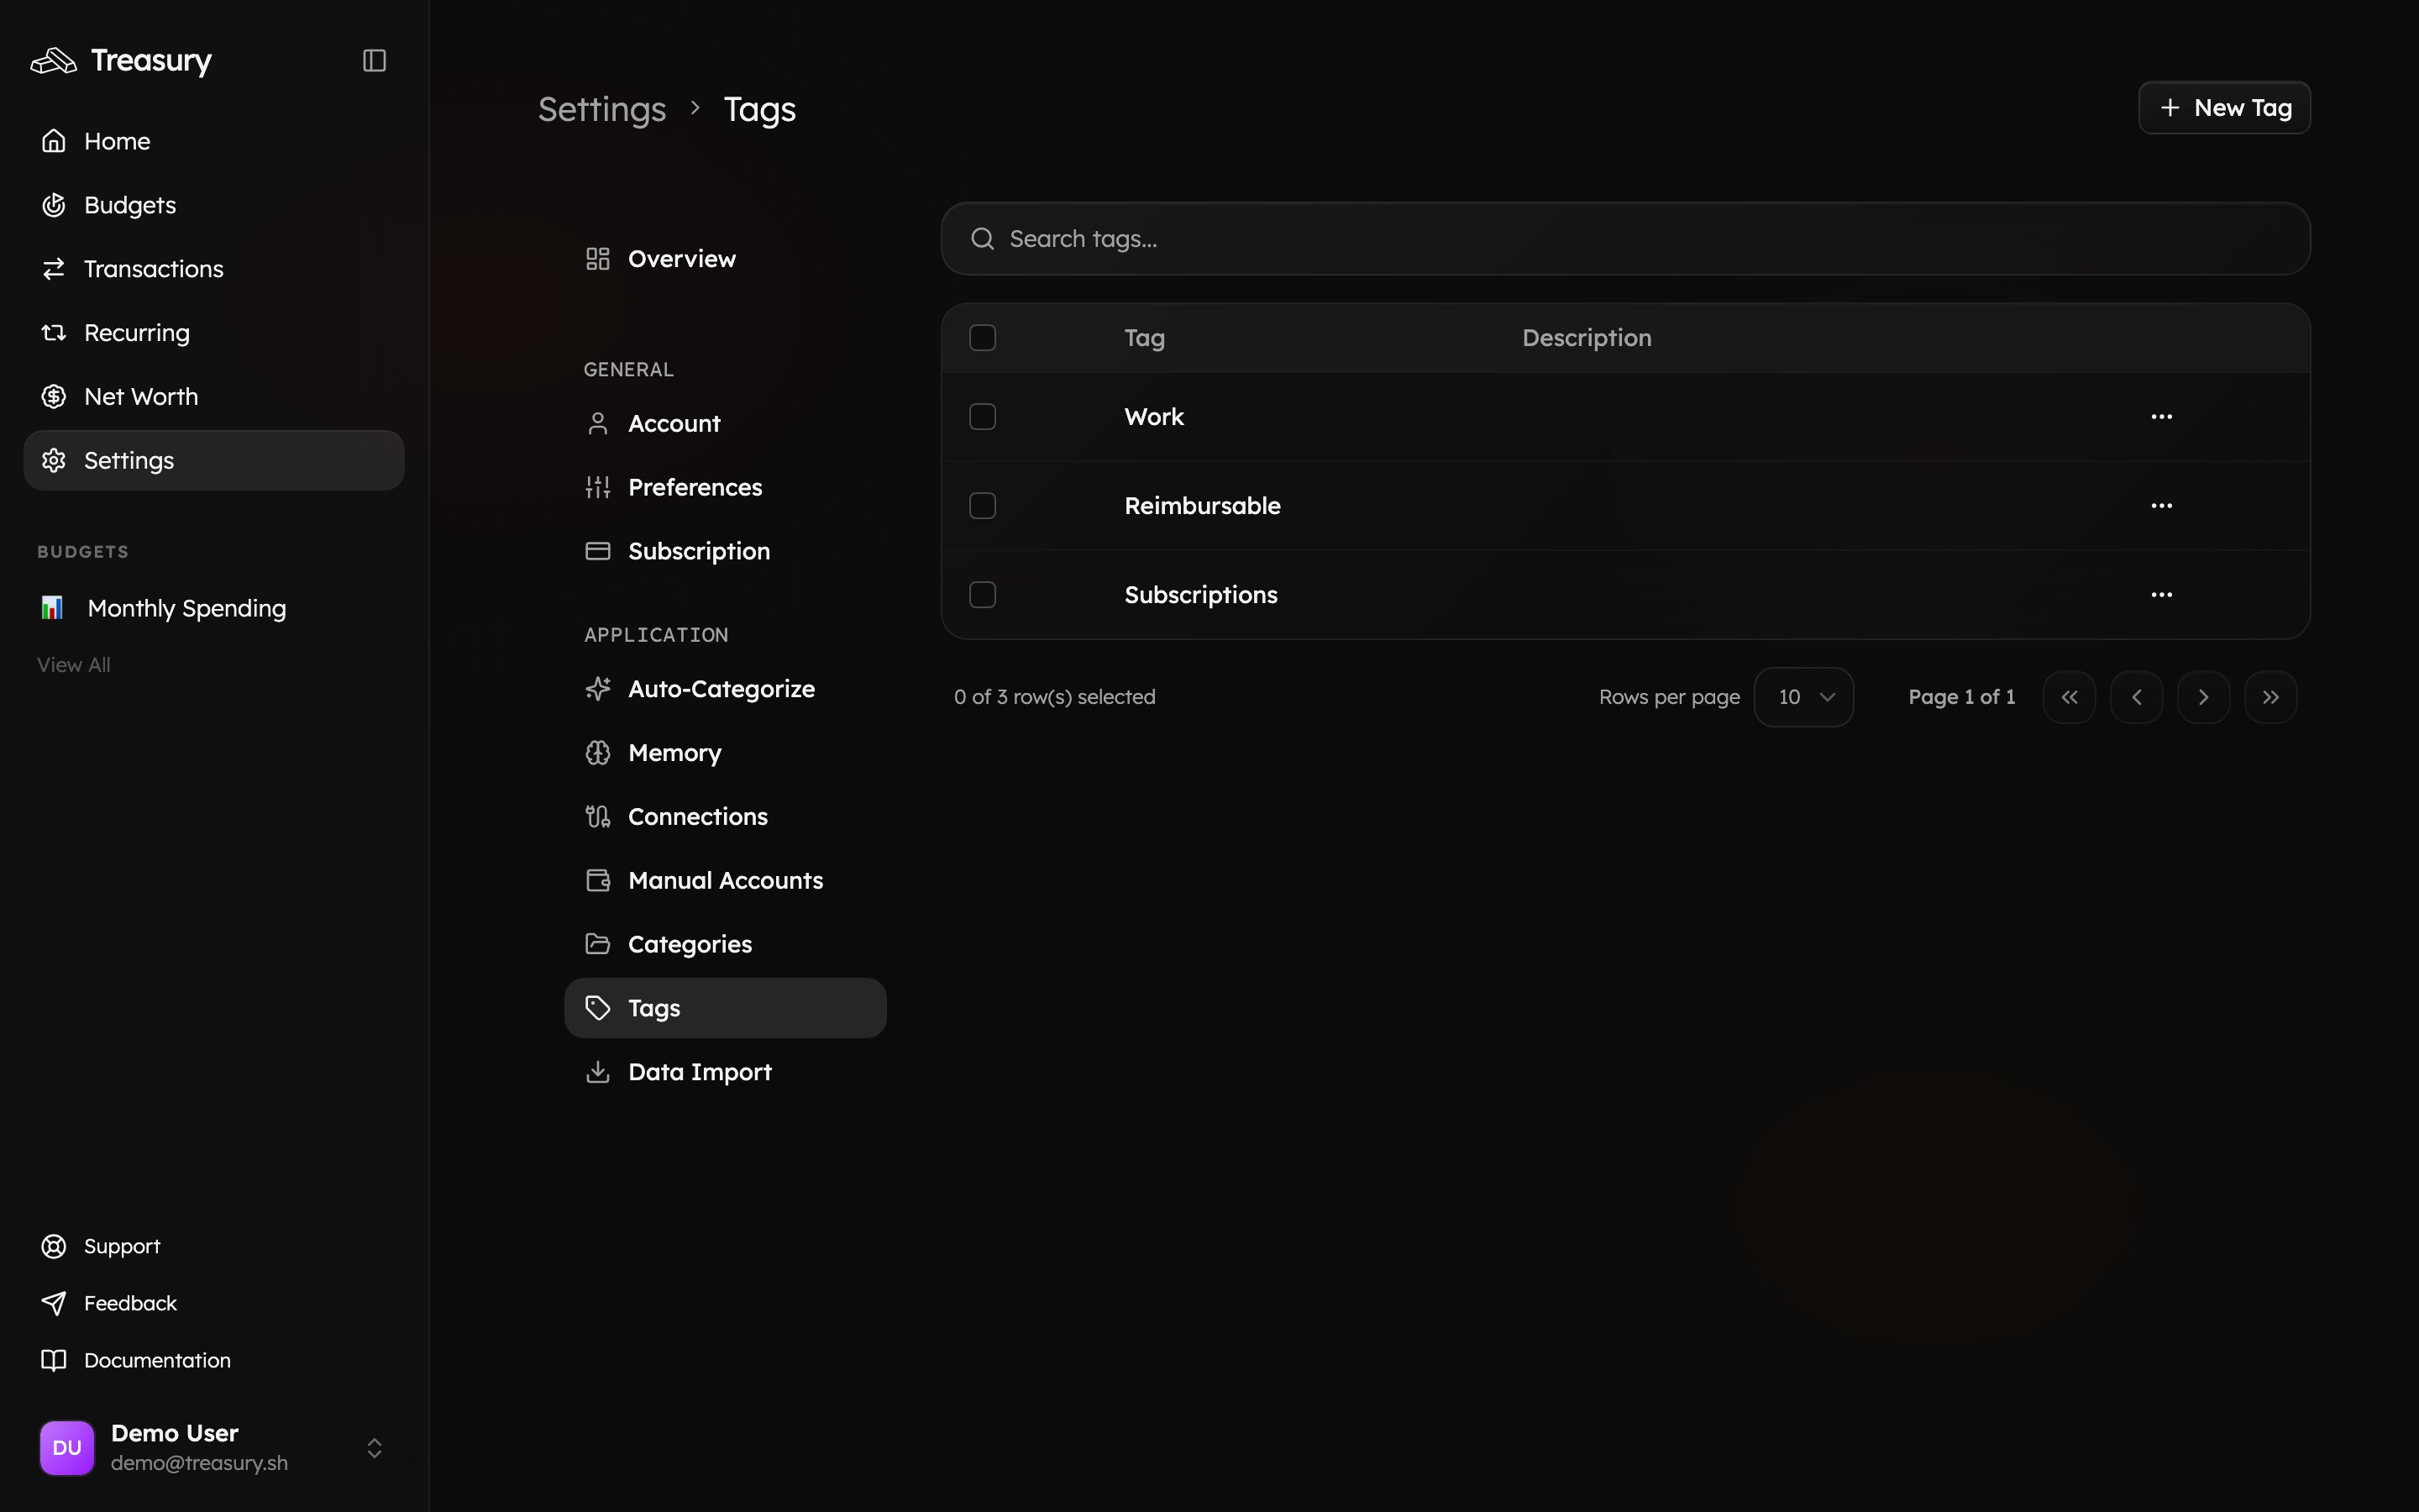Open the Monthly Spending budget
Viewport: 2419px width, 1512px height.
(214, 608)
